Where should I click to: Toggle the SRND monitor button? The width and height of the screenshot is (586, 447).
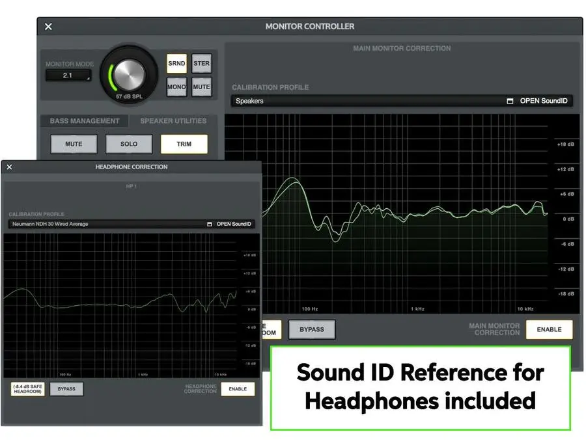tap(176, 64)
